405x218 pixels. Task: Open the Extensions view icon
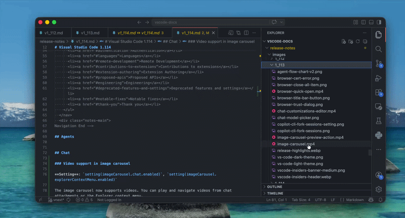point(378,92)
